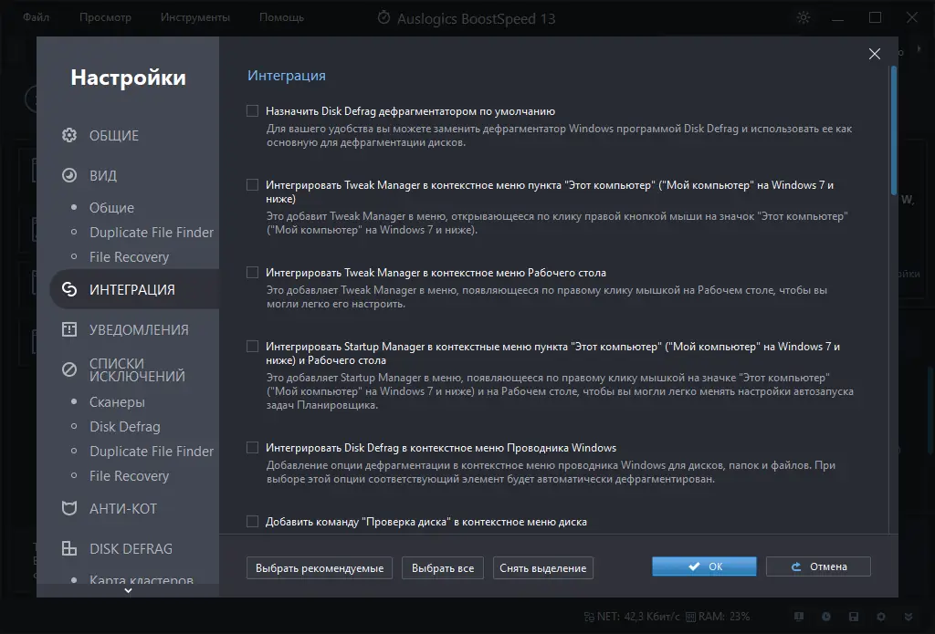Open the DISK DEFRAG blocks icon
Viewport: 935px width, 634px height.
tap(69, 549)
